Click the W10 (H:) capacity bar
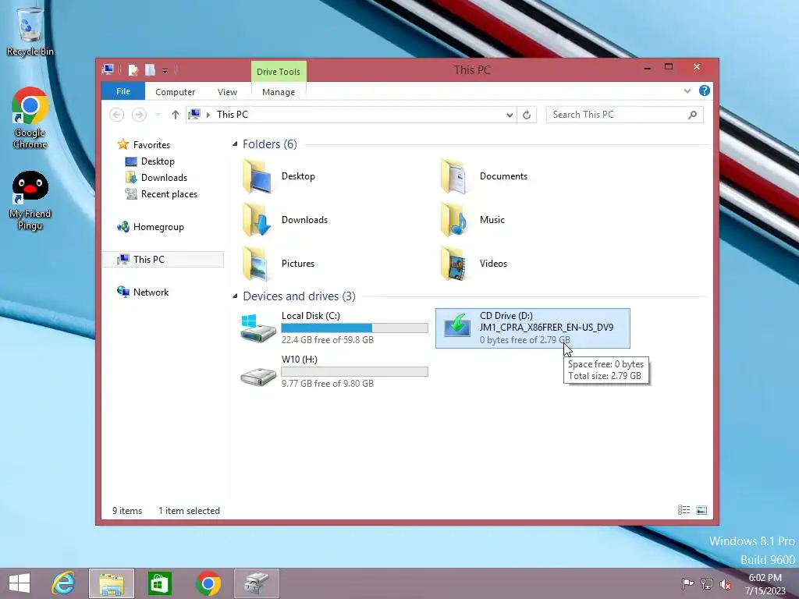Viewport: 799px width, 599px height. coord(355,372)
